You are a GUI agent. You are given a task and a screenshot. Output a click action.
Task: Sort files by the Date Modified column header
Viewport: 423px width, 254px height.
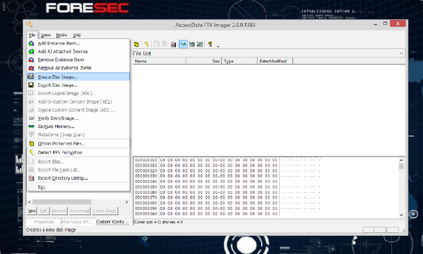click(274, 61)
